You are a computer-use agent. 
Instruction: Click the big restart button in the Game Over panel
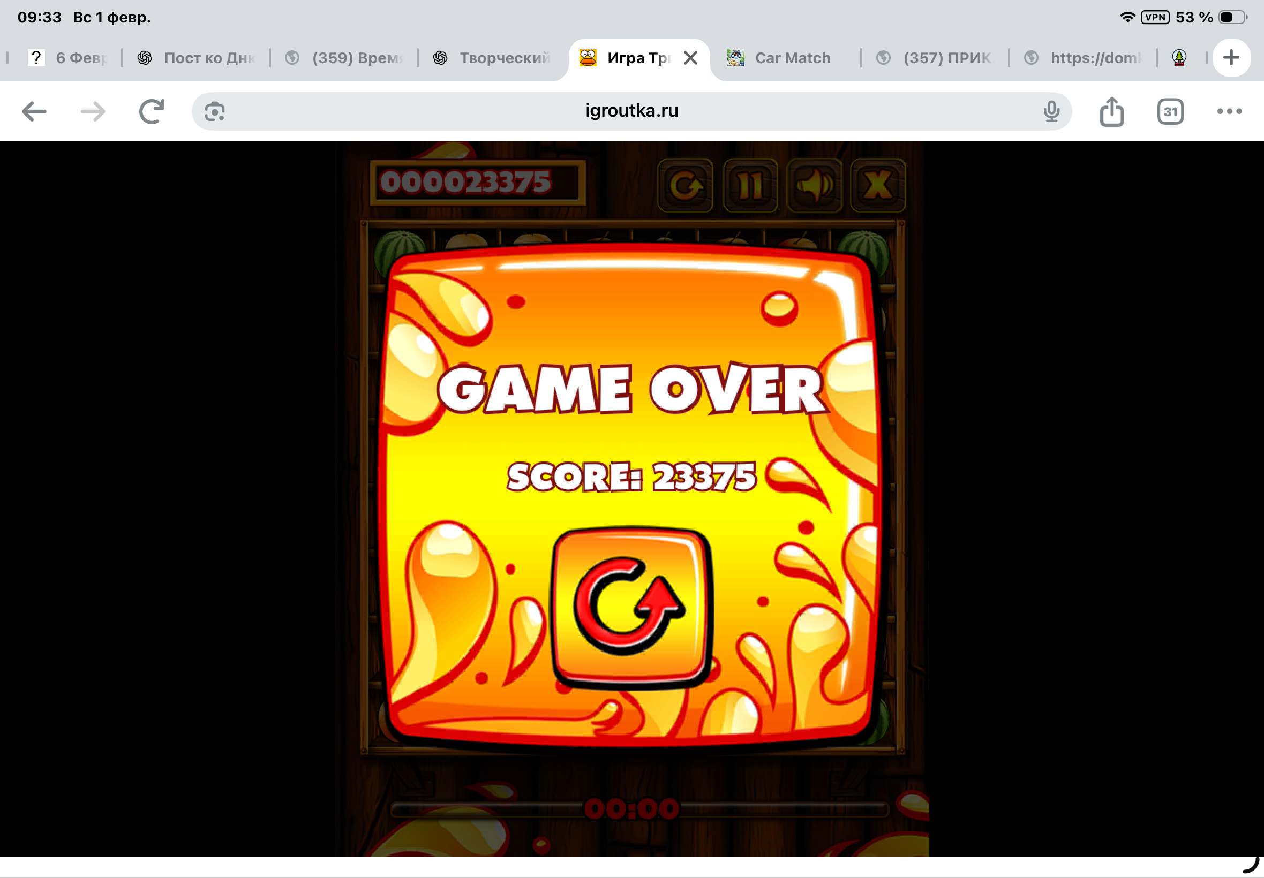pos(631,608)
